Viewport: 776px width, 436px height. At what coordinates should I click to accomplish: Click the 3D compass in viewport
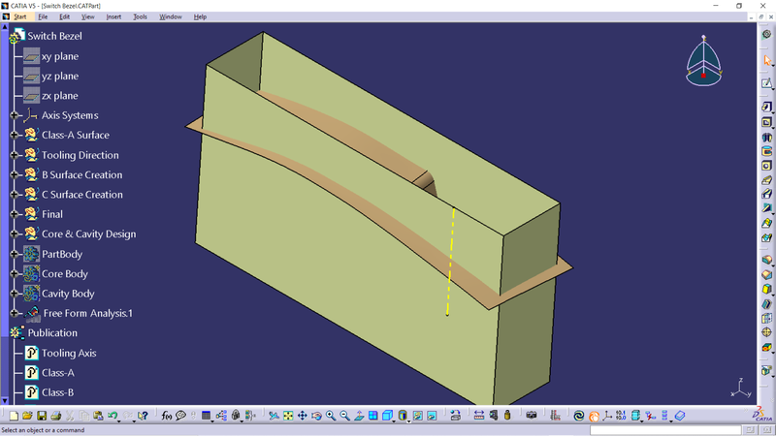coord(703,61)
